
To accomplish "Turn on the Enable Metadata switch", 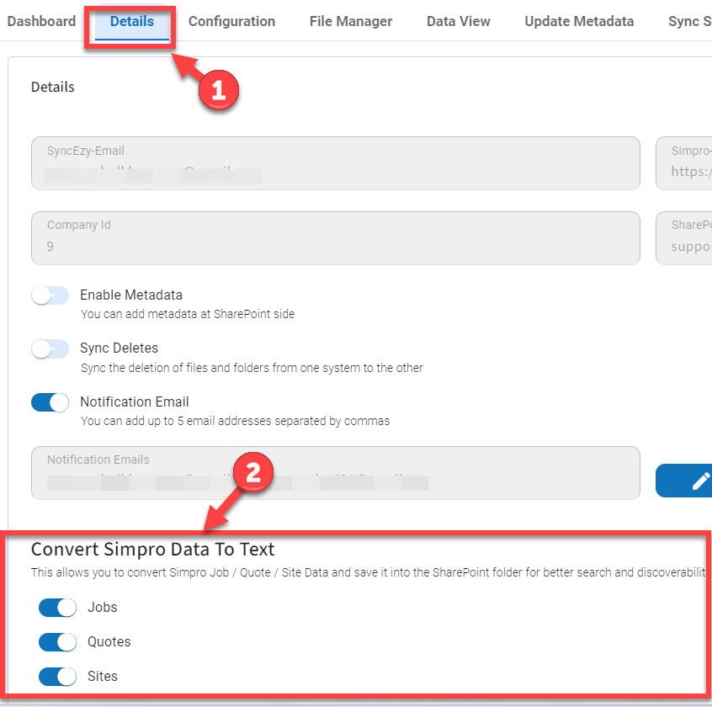I will point(50,295).
